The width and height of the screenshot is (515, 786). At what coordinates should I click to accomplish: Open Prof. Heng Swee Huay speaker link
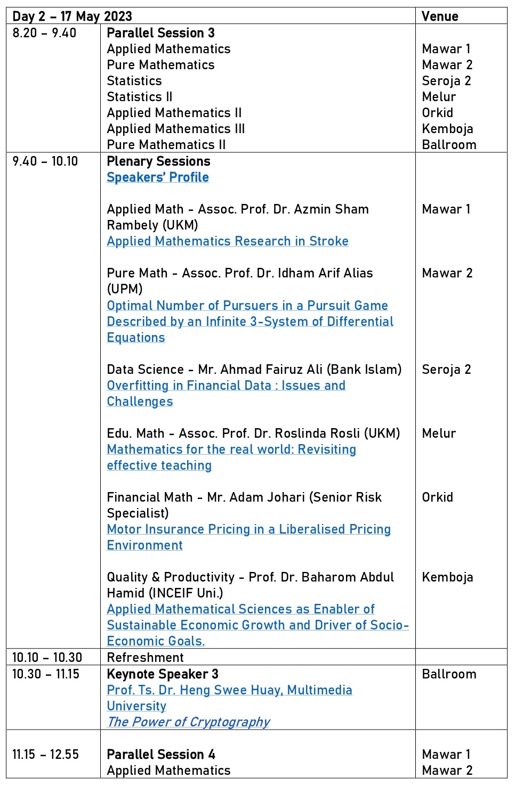click(x=229, y=690)
